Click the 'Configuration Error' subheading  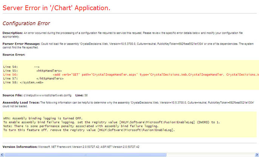pos(26,23)
